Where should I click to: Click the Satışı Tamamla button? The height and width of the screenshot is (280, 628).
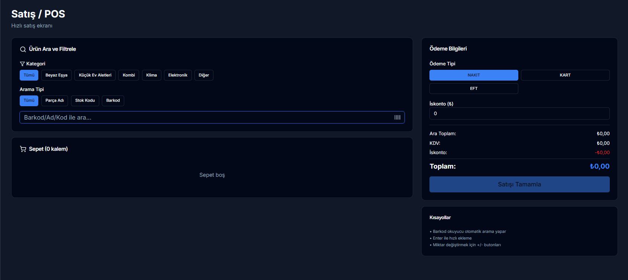click(519, 185)
